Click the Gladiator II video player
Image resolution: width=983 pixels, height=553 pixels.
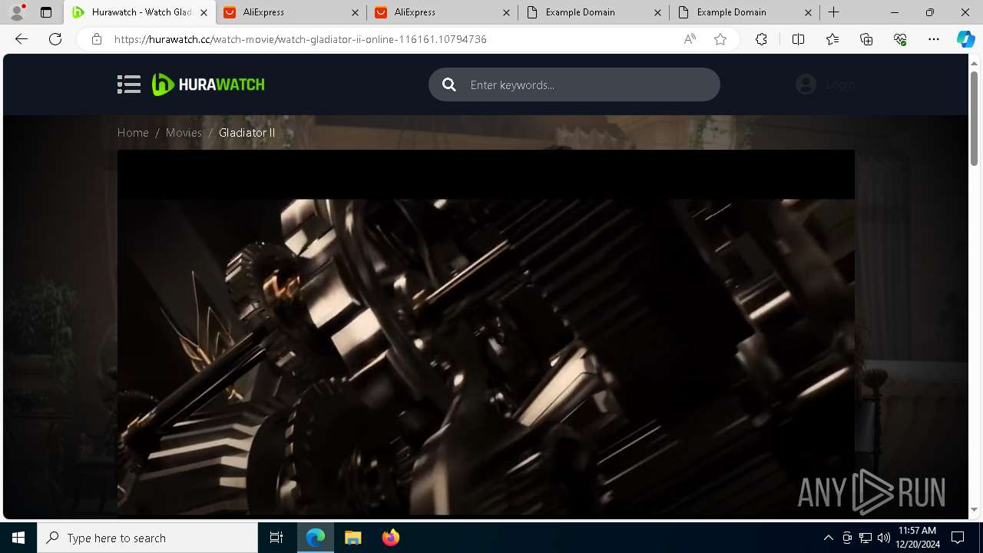pos(485,333)
